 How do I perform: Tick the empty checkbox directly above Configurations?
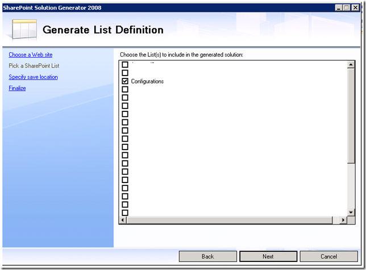(x=125, y=73)
